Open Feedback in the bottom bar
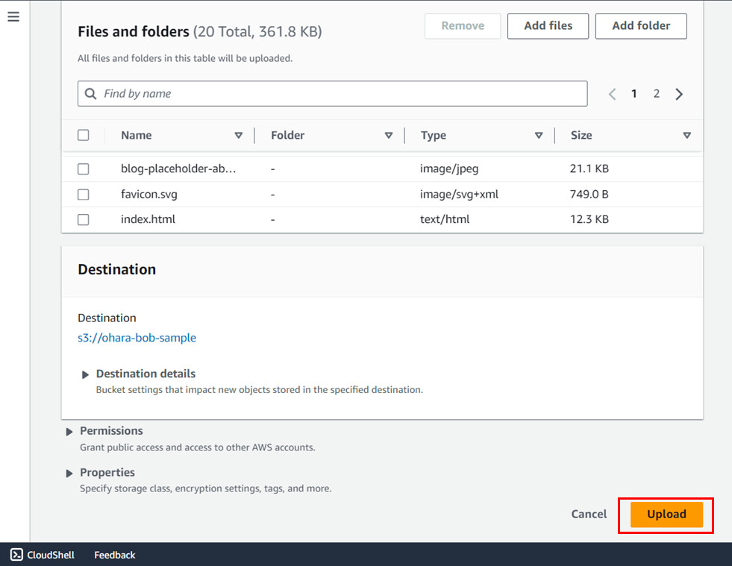The height and width of the screenshot is (566, 732). (114, 555)
